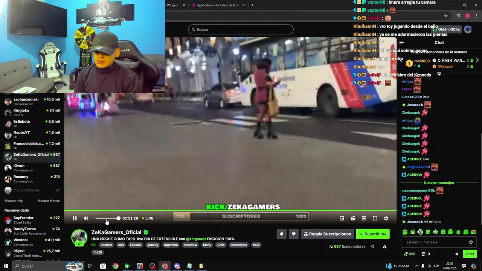Open Microsoft Store from taskbar
Screen dimensions: 482x271
point(103,266)
